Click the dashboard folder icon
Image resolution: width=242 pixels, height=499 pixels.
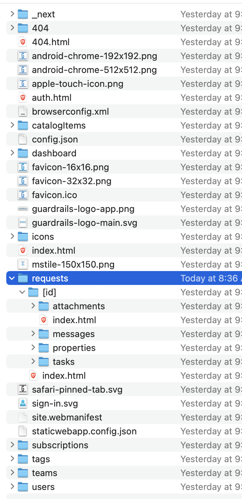tap(23, 153)
